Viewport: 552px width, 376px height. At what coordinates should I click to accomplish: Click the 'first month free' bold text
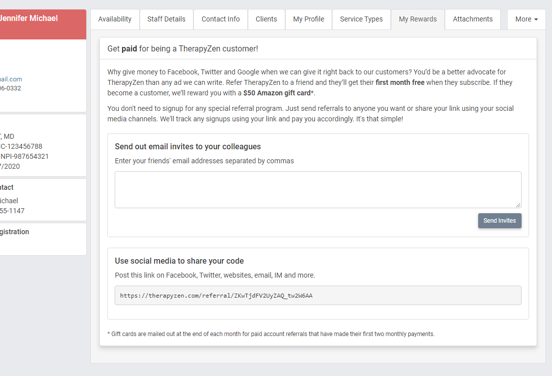click(x=400, y=82)
